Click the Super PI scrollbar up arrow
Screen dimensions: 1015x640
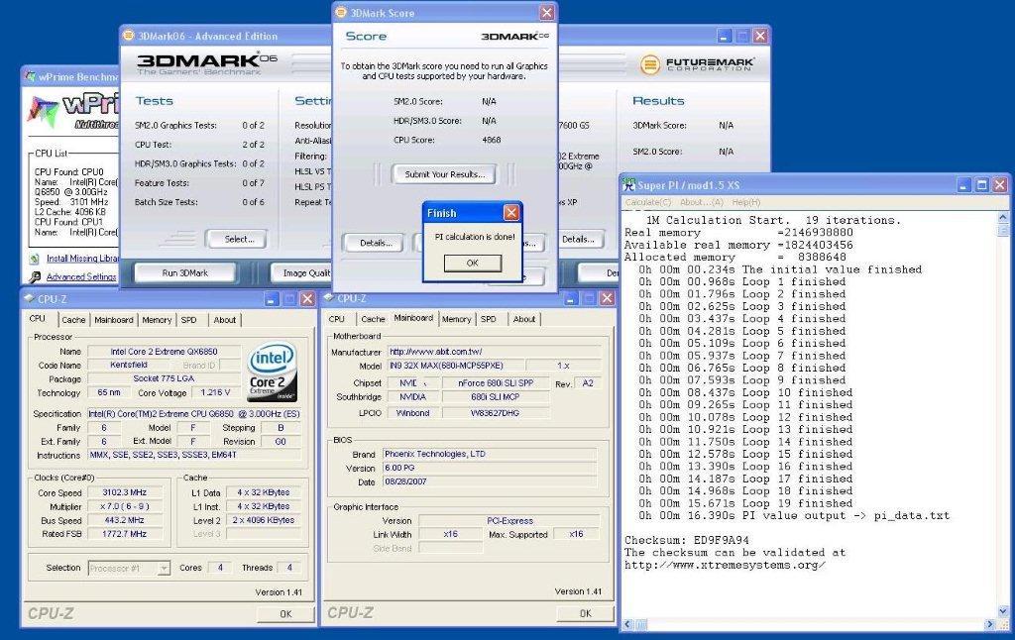pyautogui.click(x=1004, y=216)
